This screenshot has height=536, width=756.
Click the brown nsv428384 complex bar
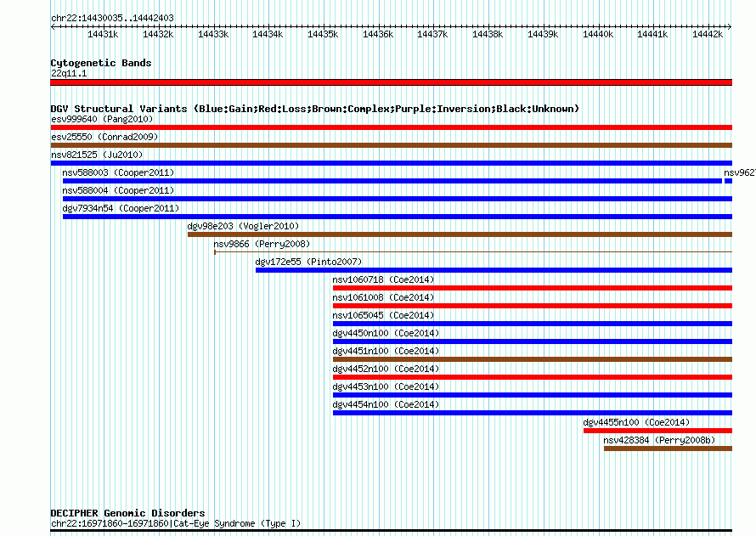point(668,449)
